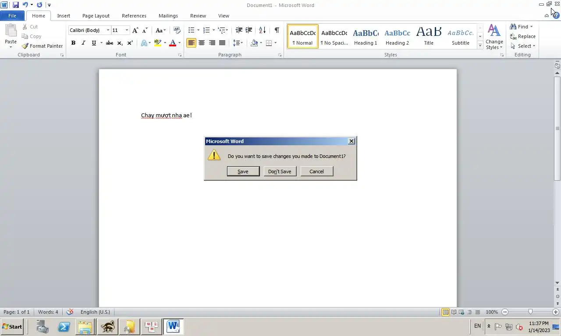Viewport: 561px width, 336px height.
Task: Expand the Styles gallery More arrow
Action: coord(480,45)
